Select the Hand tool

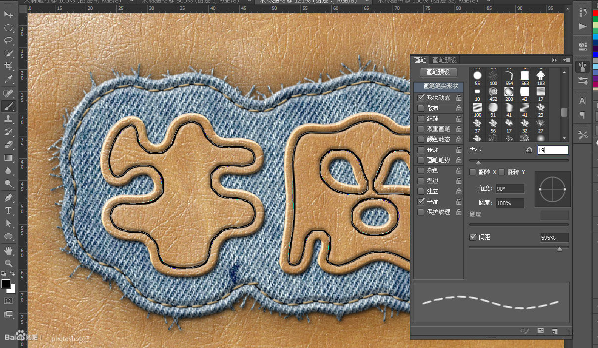point(8,251)
